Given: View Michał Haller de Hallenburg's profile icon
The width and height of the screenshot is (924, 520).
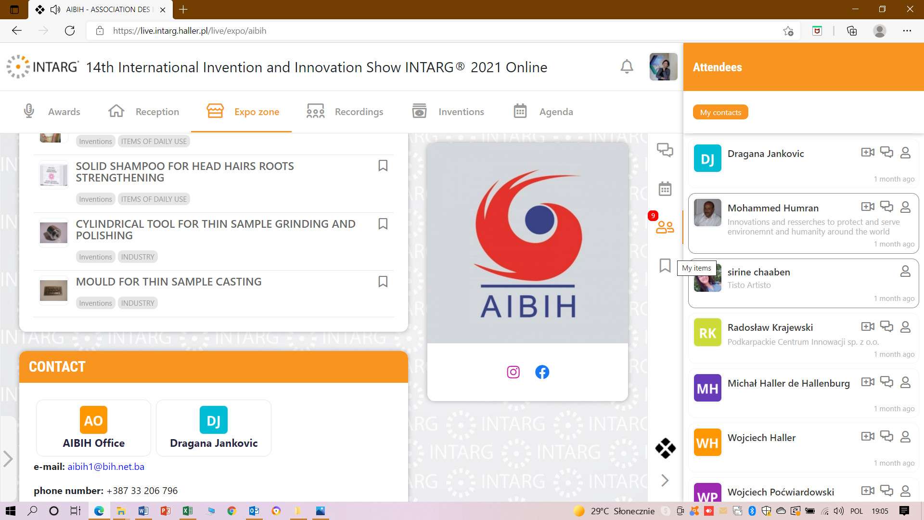Looking at the screenshot, I should [x=905, y=382].
